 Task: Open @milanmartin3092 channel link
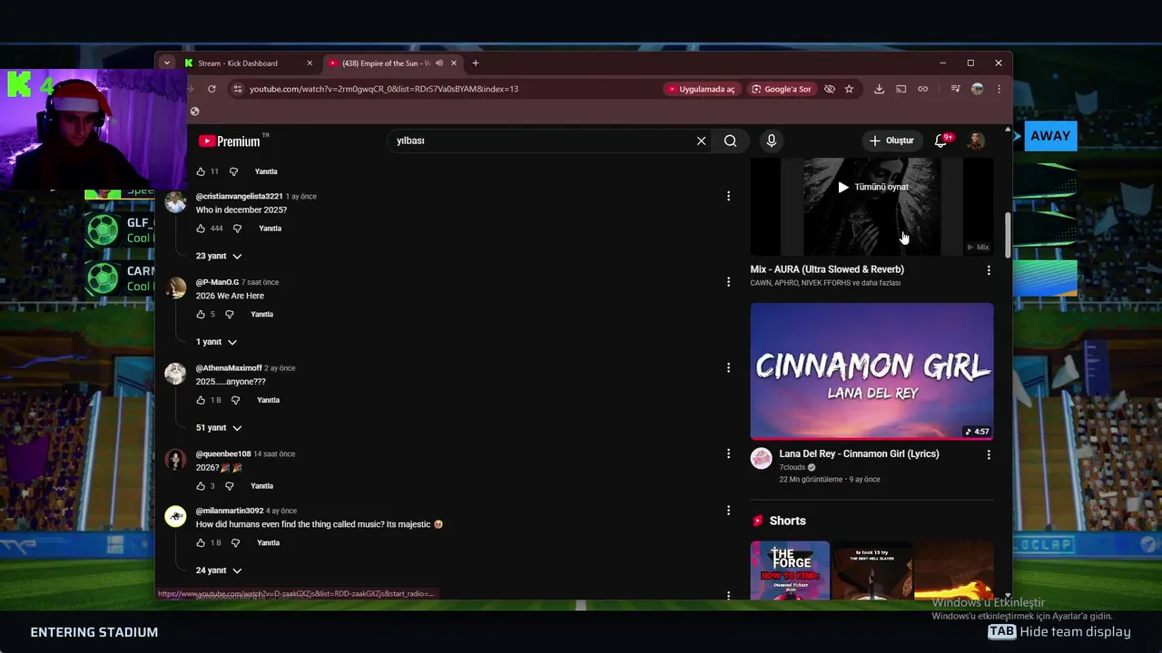(x=230, y=511)
